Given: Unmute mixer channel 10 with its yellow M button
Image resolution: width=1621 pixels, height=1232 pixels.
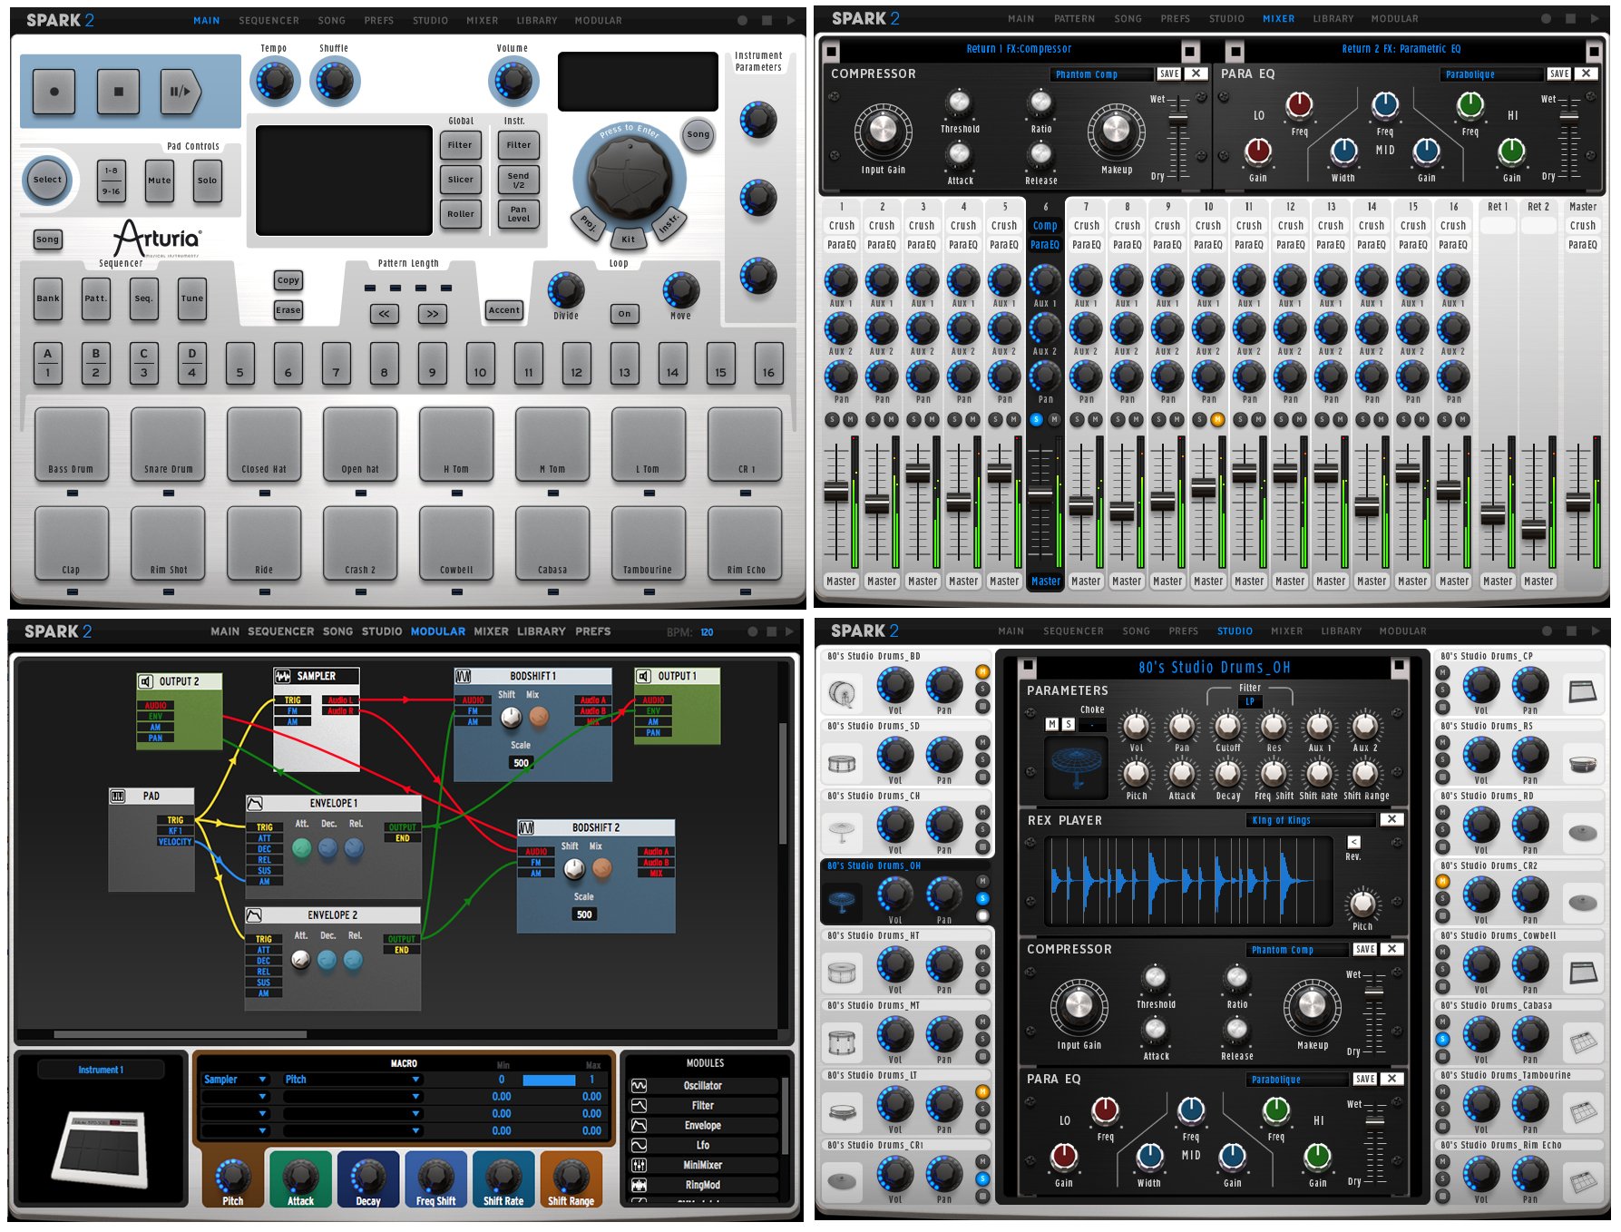Looking at the screenshot, I should [1217, 419].
